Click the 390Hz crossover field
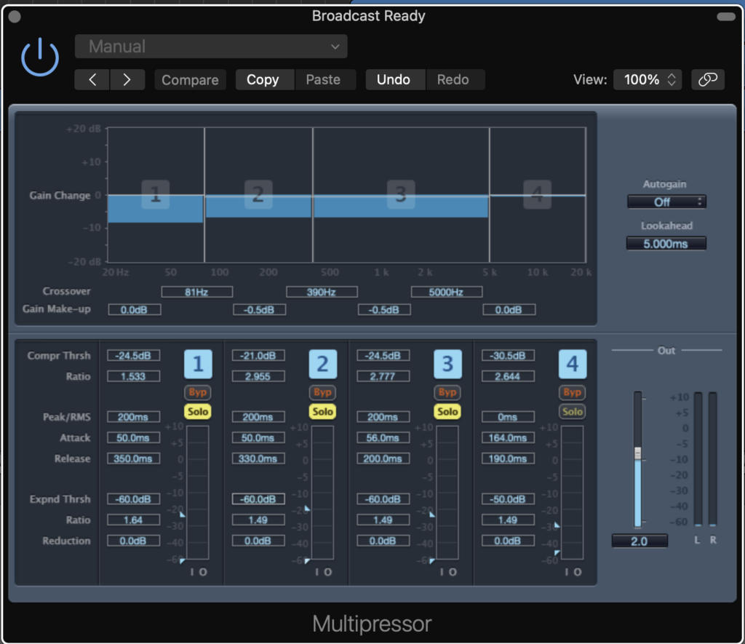The width and height of the screenshot is (745, 644). coord(322,292)
